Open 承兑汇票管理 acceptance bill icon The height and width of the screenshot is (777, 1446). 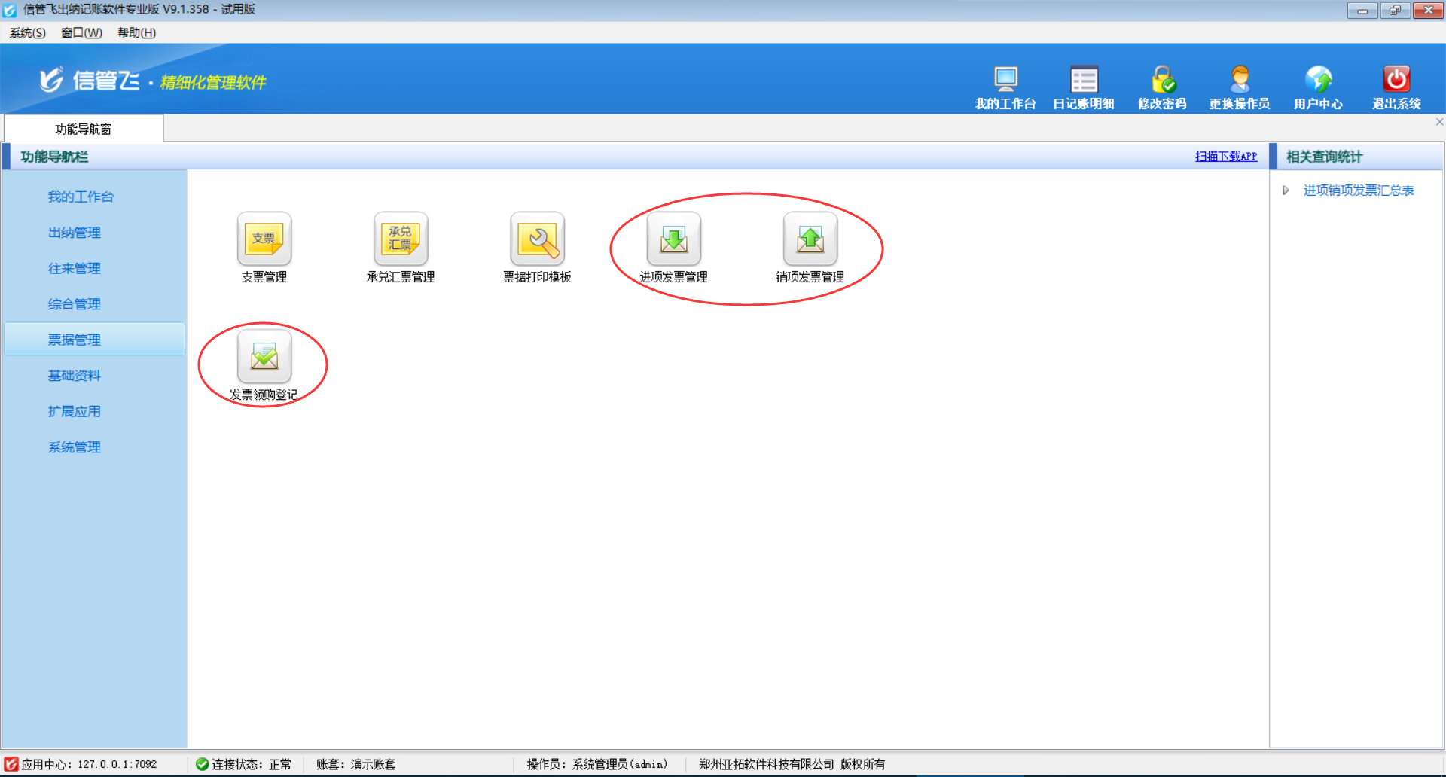coord(400,239)
